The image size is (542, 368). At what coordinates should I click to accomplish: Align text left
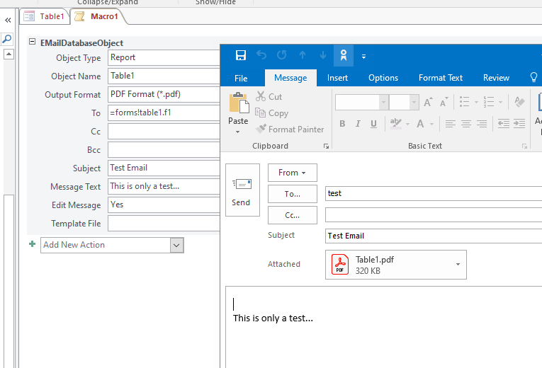[x=450, y=124]
